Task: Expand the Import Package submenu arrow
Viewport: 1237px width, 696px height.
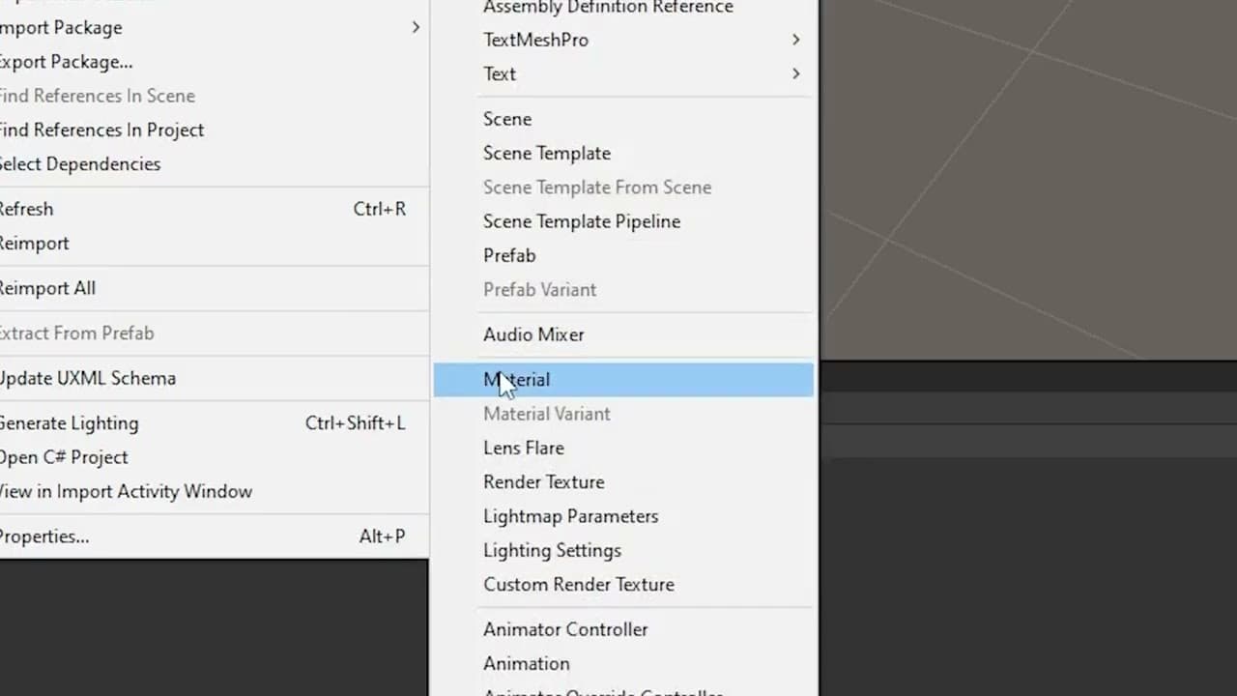Action: (x=416, y=27)
